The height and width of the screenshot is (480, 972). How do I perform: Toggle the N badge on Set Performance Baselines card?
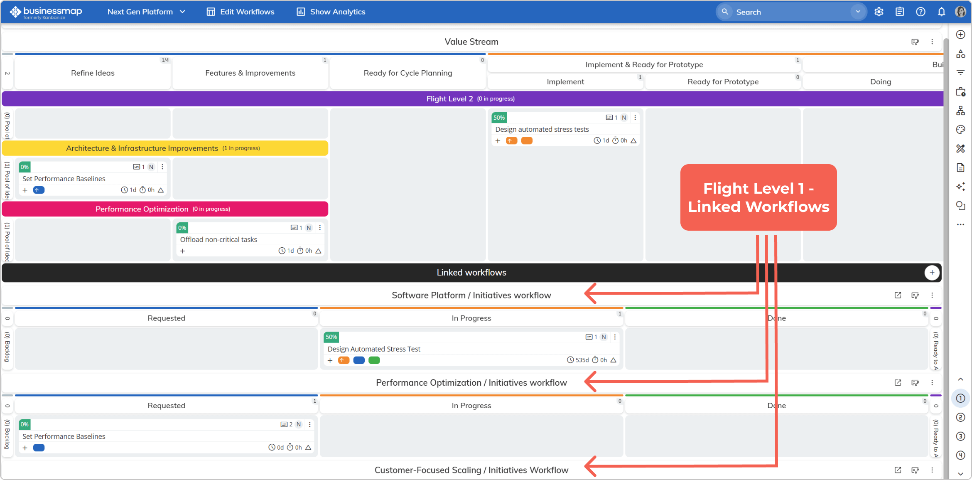[x=151, y=167]
